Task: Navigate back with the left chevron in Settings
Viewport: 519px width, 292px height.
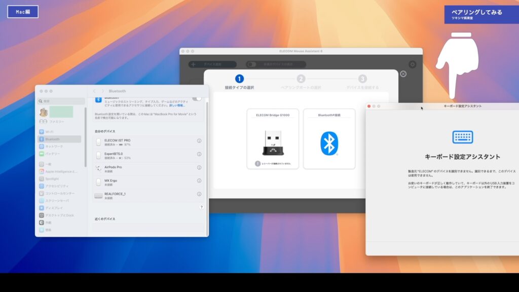Action: (x=94, y=91)
